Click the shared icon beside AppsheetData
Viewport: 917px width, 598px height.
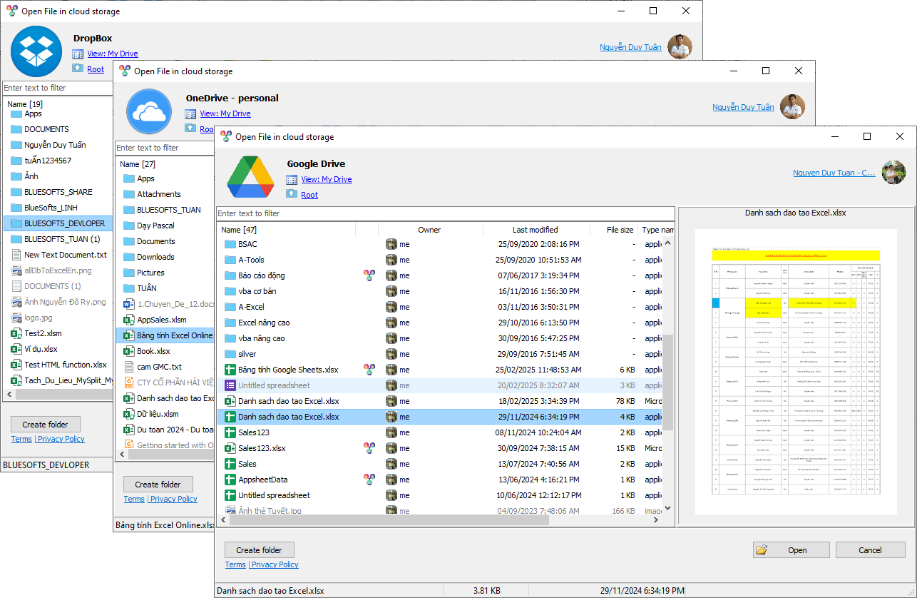click(369, 480)
